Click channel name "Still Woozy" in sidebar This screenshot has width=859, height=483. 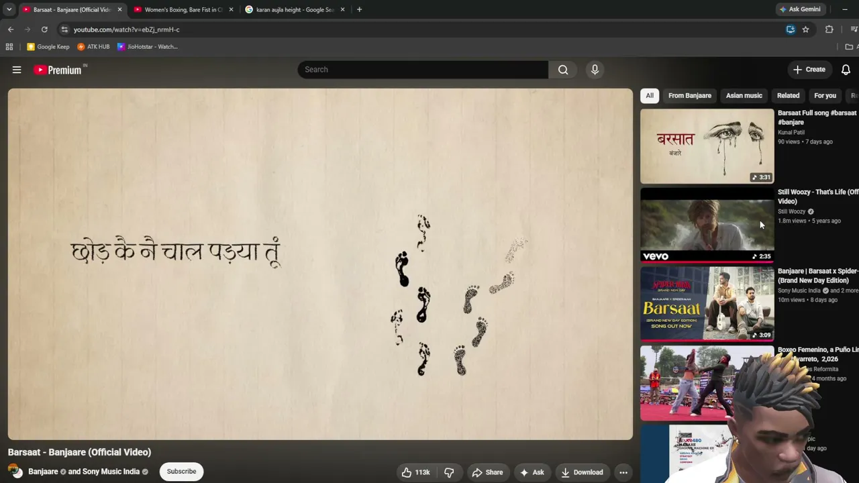coord(792,211)
